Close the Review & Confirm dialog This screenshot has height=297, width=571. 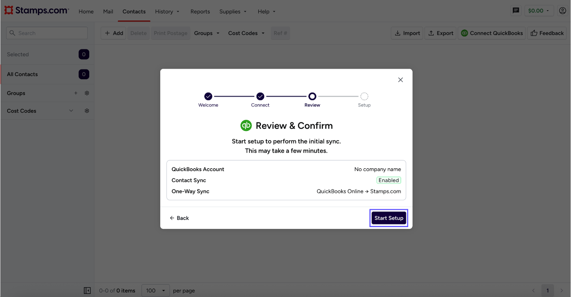(x=401, y=80)
